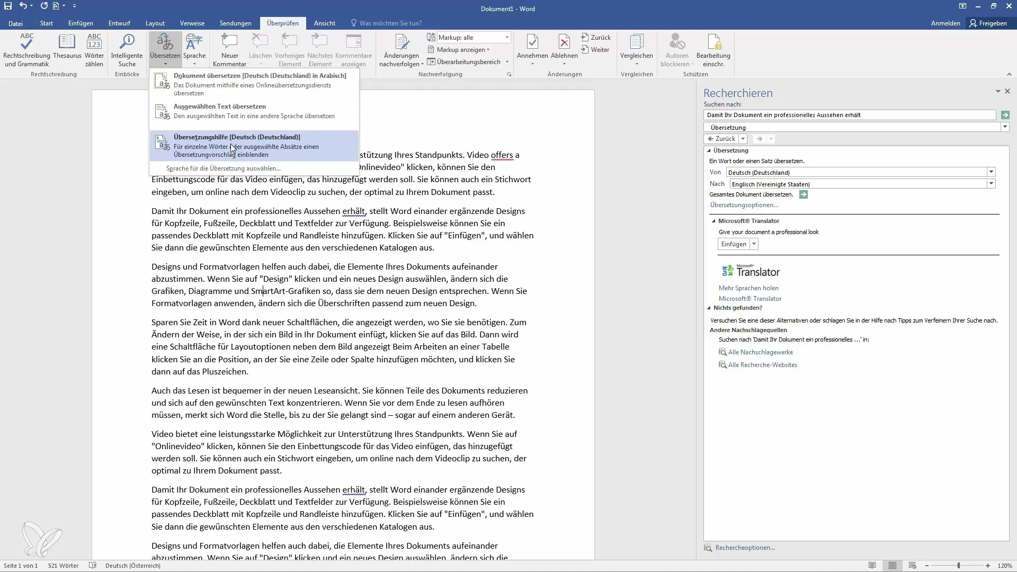Image resolution: width=1017 pixels, height=572 pixels.
Task: Switch to the Ansicht tab
Action: point(324,23)
